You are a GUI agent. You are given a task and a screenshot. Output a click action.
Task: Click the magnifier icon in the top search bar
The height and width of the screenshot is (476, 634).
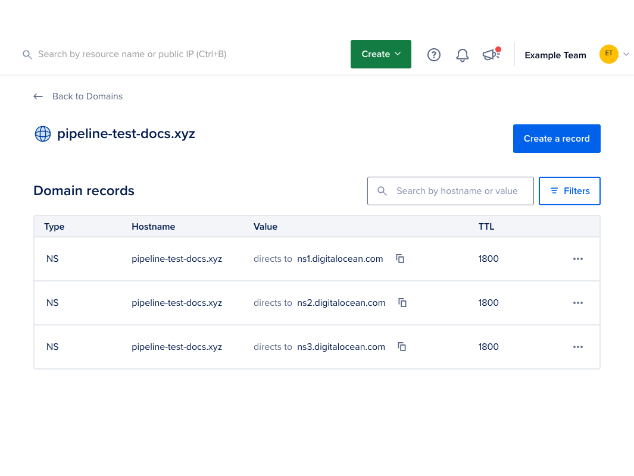27,55
